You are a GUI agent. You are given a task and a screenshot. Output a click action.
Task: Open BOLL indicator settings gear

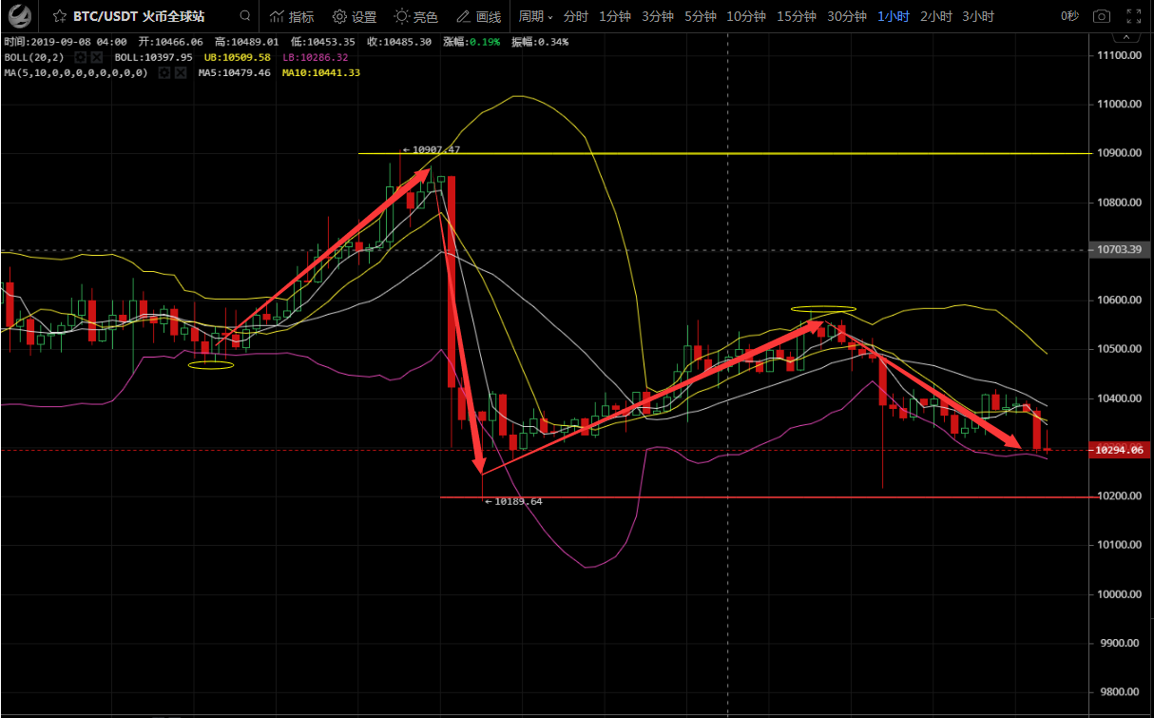(x=81, y=57)
